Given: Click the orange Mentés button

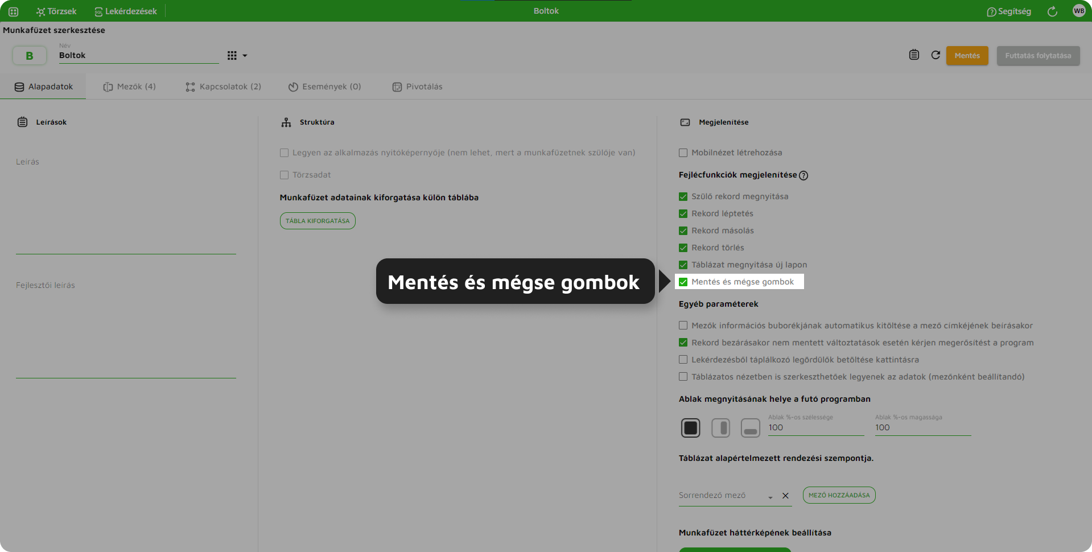Looking at the screenshot, I should [967, 56].
